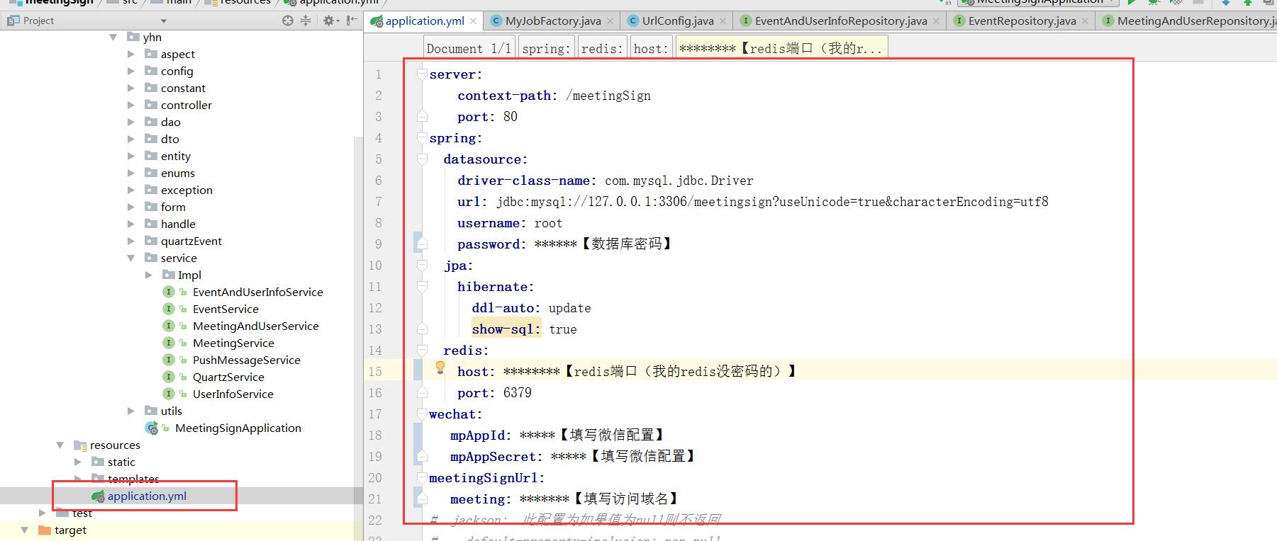Click the static folder icon under resources
Viewport: 1277px width, 541px height.
point(98,462)
